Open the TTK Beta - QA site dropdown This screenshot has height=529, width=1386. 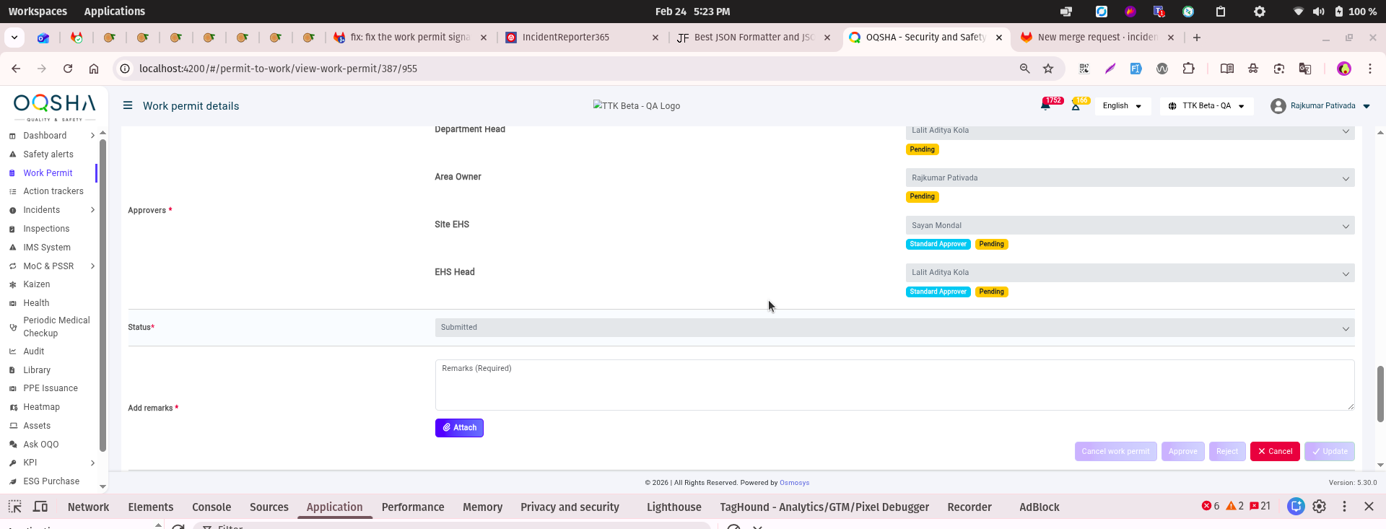[x=1206, y=106]
